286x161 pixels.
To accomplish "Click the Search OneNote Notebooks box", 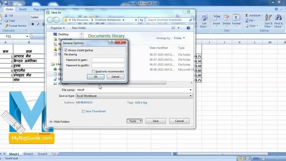I will point(168,20).
